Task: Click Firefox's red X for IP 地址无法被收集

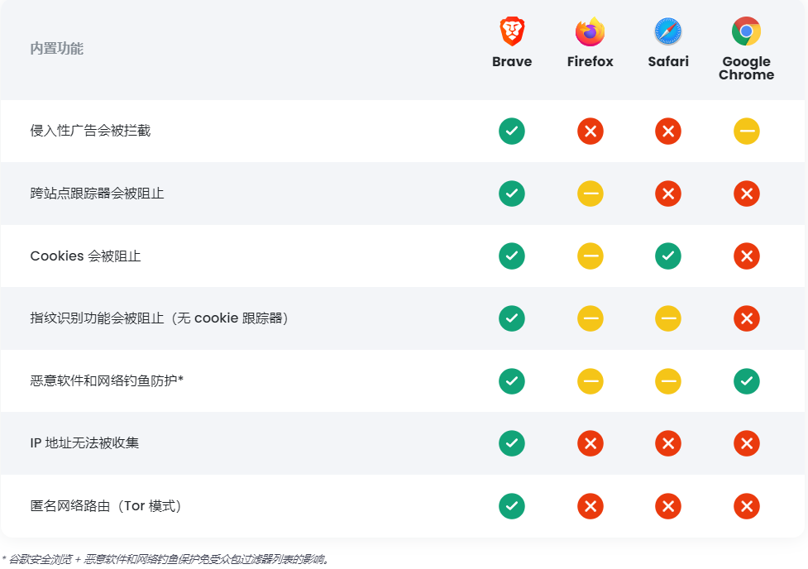Action: click(590, 443)
